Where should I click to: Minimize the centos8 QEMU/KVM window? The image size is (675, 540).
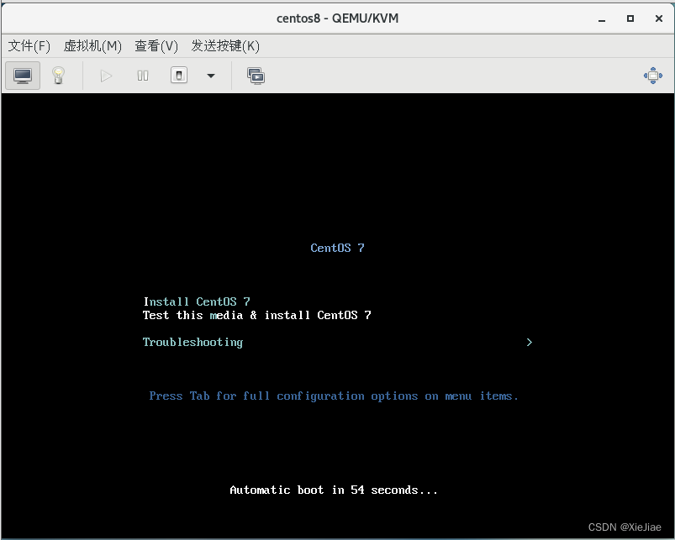tap(602, 19)
